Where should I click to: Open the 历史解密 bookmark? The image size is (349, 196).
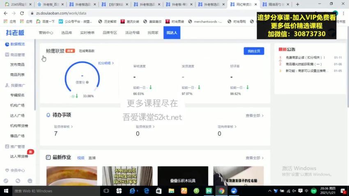point(108,22)
